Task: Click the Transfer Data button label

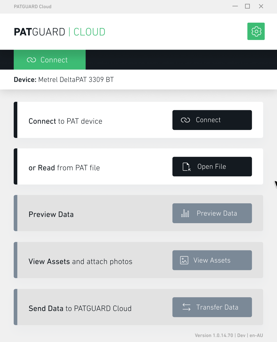Action: coord(217,307)
